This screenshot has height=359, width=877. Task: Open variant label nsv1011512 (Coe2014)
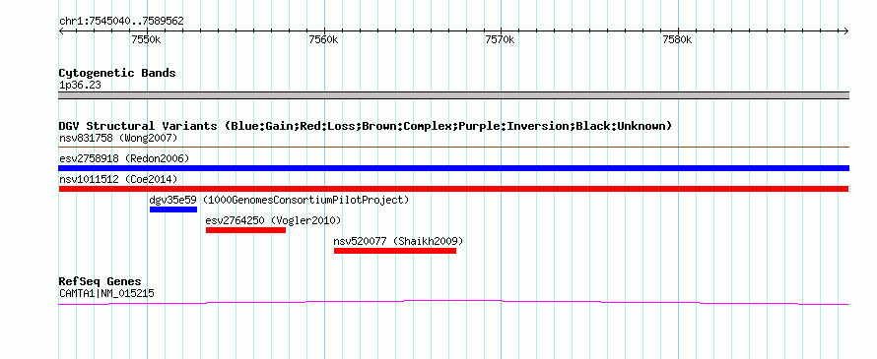(x=118, y=179)
